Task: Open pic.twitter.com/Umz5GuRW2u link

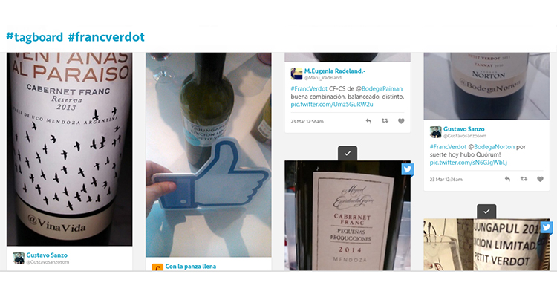Action: pyautogui.click(x=332, y=105)
